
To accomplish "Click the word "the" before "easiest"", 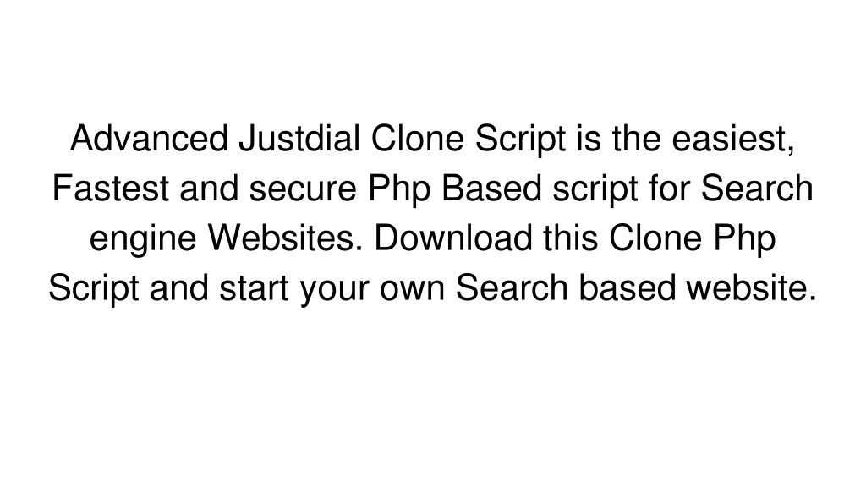I will tap(636, 138).
